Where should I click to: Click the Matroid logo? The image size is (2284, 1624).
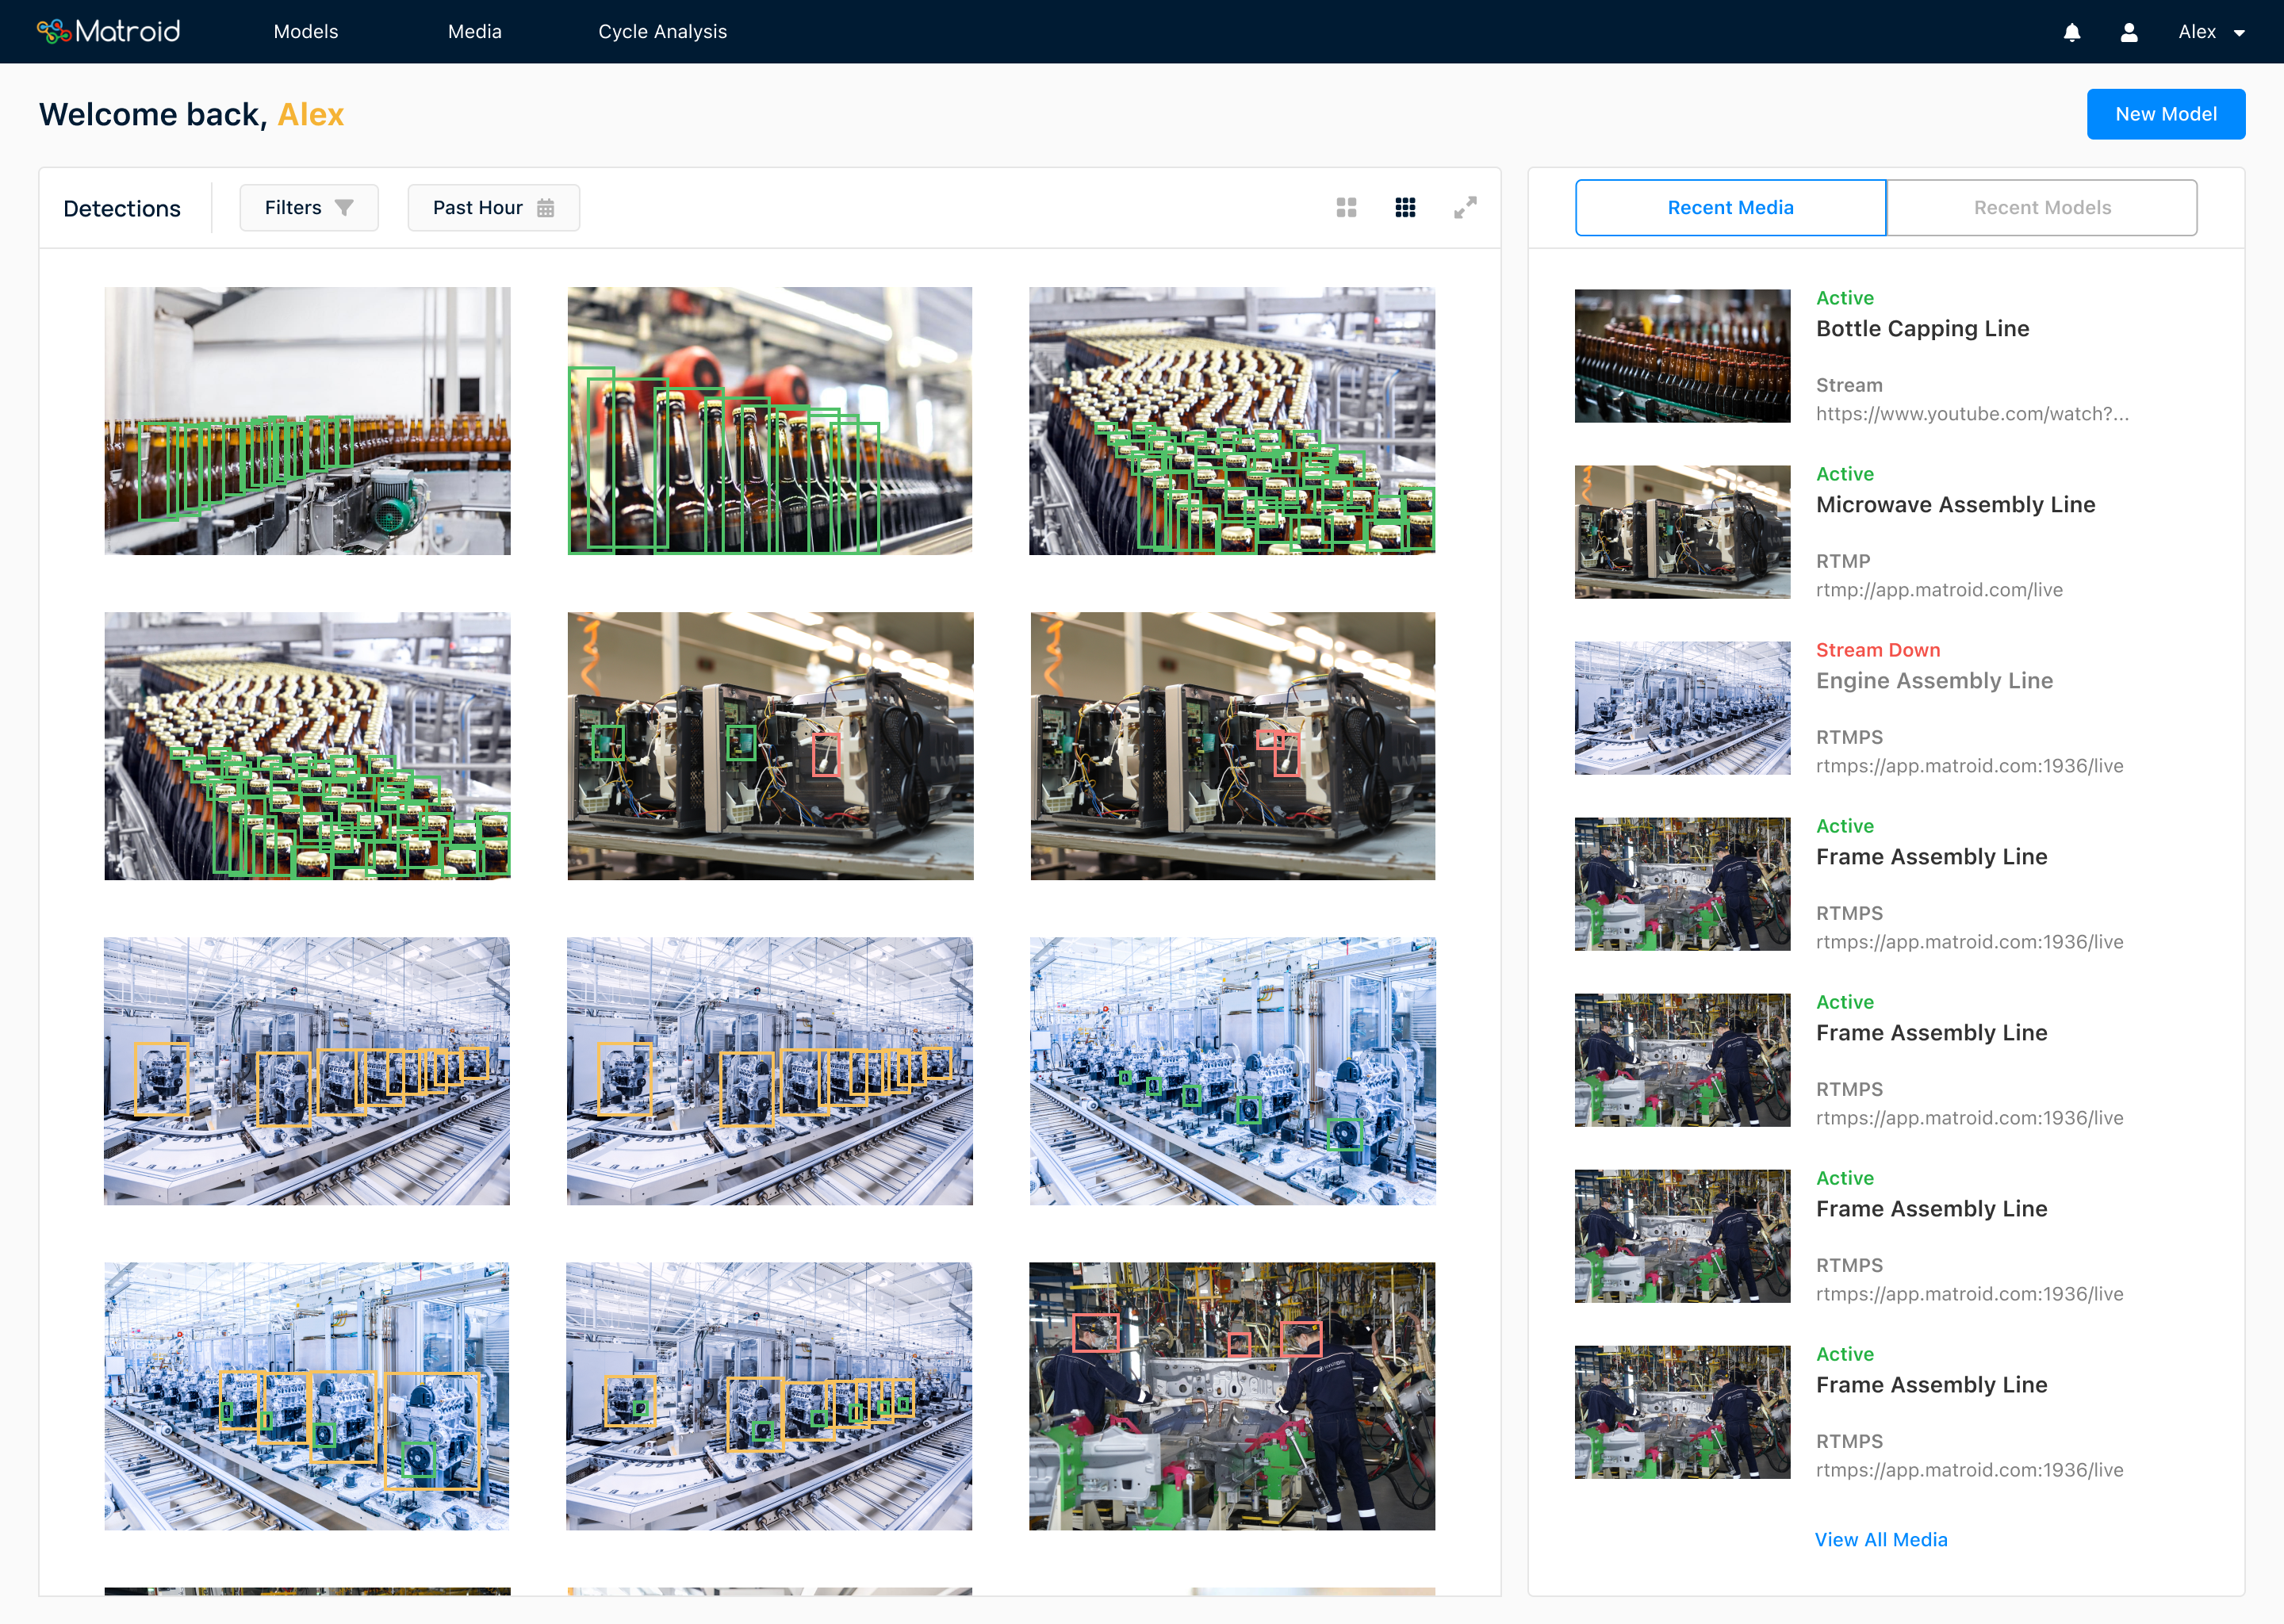pyautogui.click(x=108, y=31)
